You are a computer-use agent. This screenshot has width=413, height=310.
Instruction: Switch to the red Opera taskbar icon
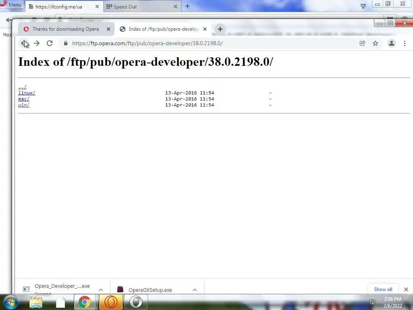111,302
